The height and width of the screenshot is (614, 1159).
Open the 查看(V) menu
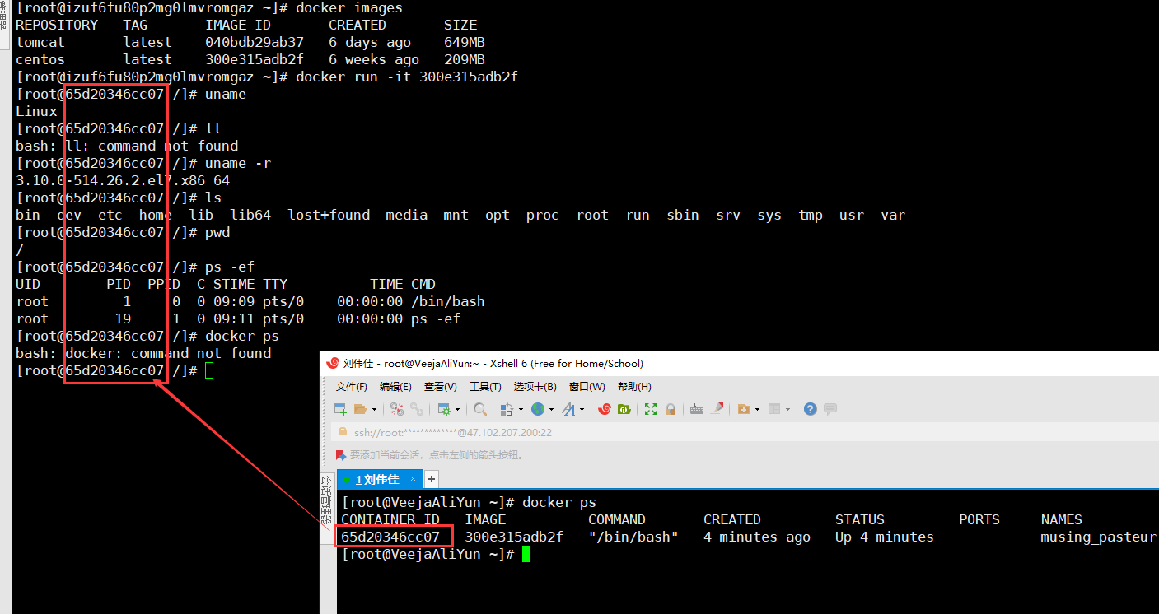(441, 387)
